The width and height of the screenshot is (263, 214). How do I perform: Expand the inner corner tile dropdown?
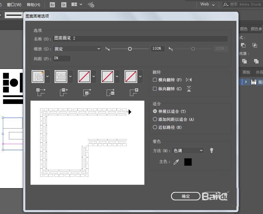tap(94, 77)
